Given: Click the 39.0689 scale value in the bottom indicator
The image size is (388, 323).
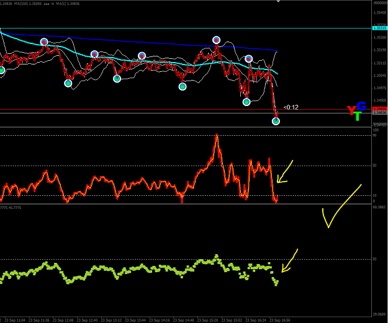Looking at the screenshot, I should click(x=379, y=314).
